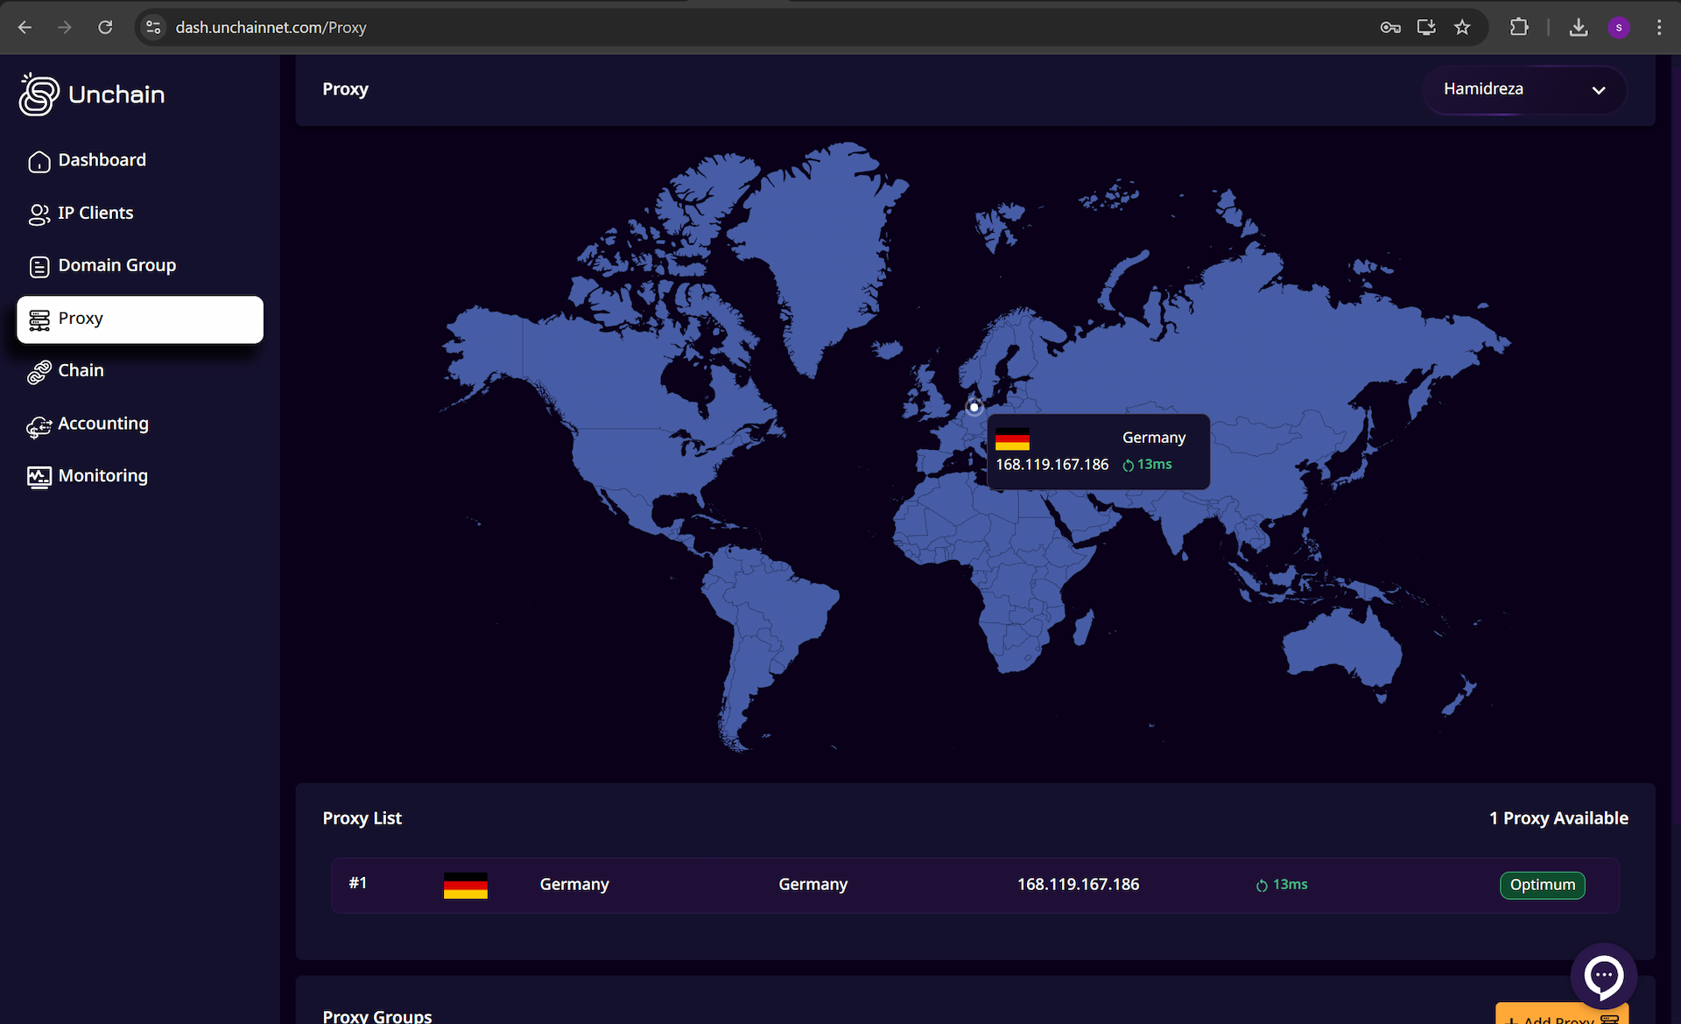This screenshot has height=1024, width=1681.
Task: Open Dashboard from the sidebar
Action: click(x=102, y=160)
